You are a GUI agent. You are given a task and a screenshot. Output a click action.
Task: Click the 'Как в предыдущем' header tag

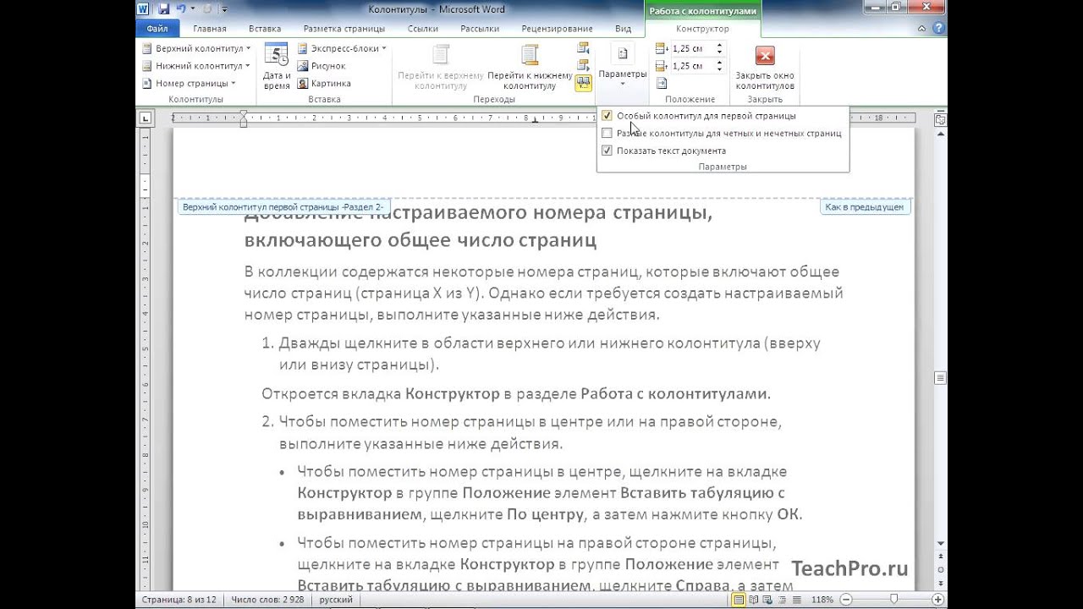(x=866, y=206)
